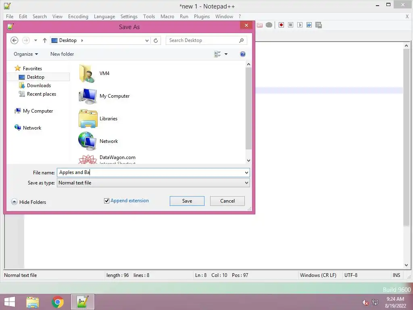
Task: Run macro multiple times icon
Action: (x=309, y=25)
